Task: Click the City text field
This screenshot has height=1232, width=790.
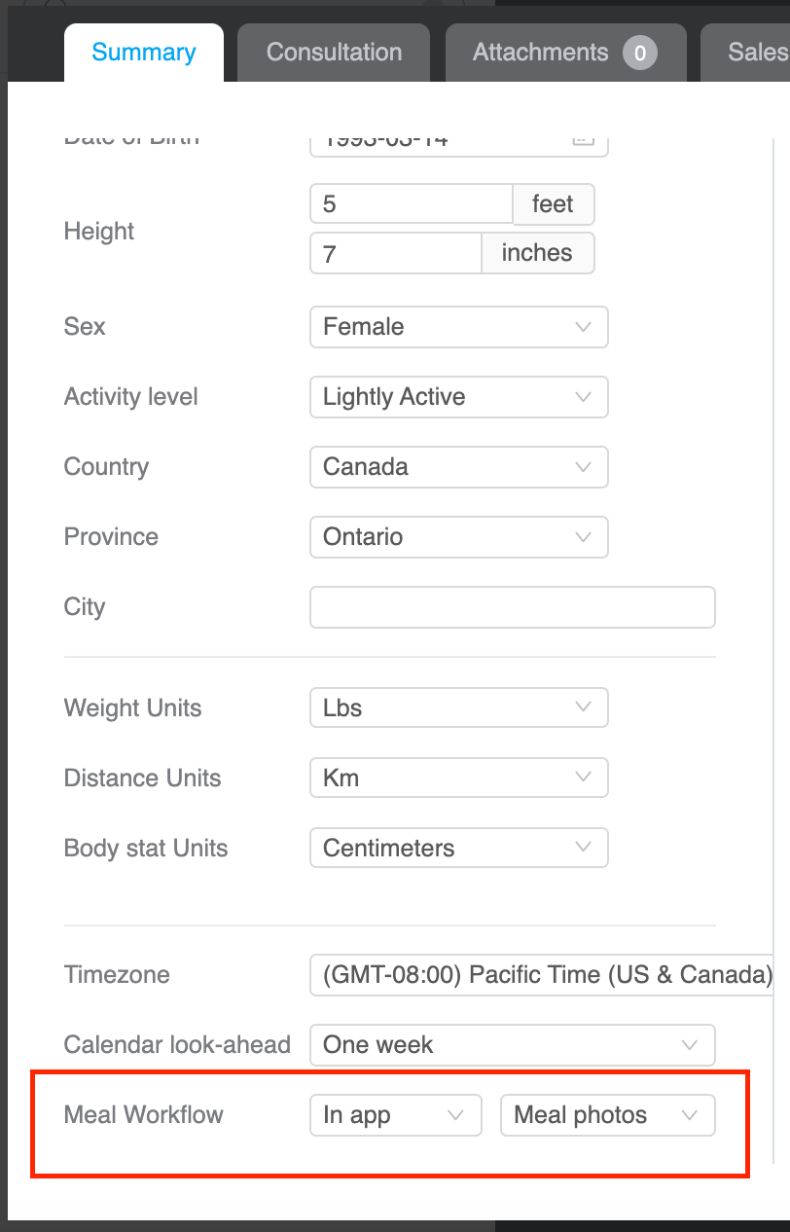Action: (x=513, y=607)
